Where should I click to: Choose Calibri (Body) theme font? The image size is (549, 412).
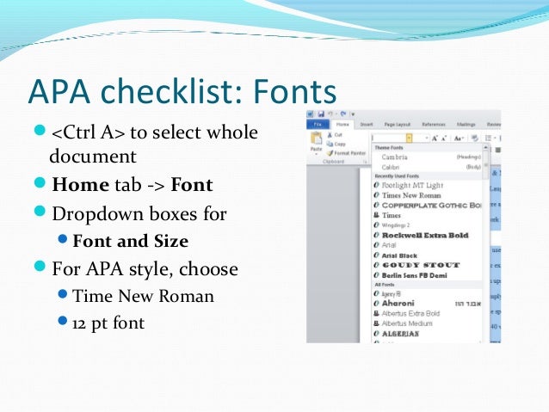pyautogui.click(x=427, y=168)
